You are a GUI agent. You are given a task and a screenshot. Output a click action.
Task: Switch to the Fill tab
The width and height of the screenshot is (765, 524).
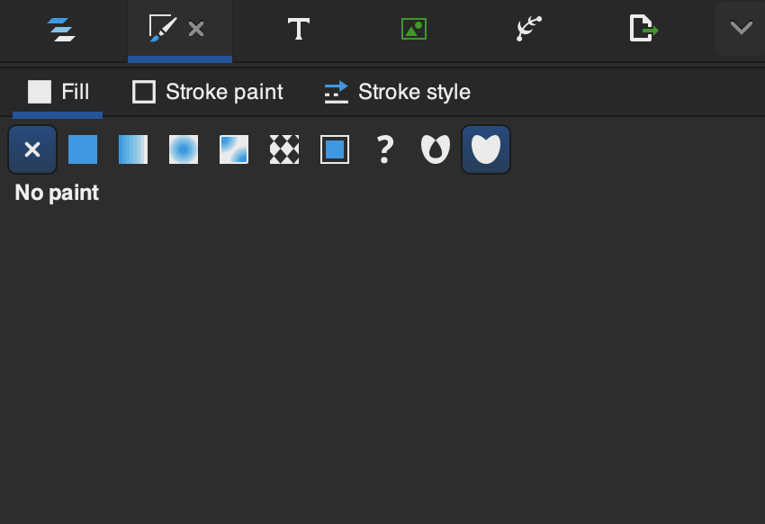(x=58, y=92)
